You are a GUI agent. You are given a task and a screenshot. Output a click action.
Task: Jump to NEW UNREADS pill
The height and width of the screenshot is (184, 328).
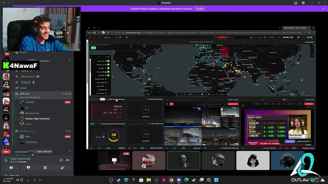point(43,152)
